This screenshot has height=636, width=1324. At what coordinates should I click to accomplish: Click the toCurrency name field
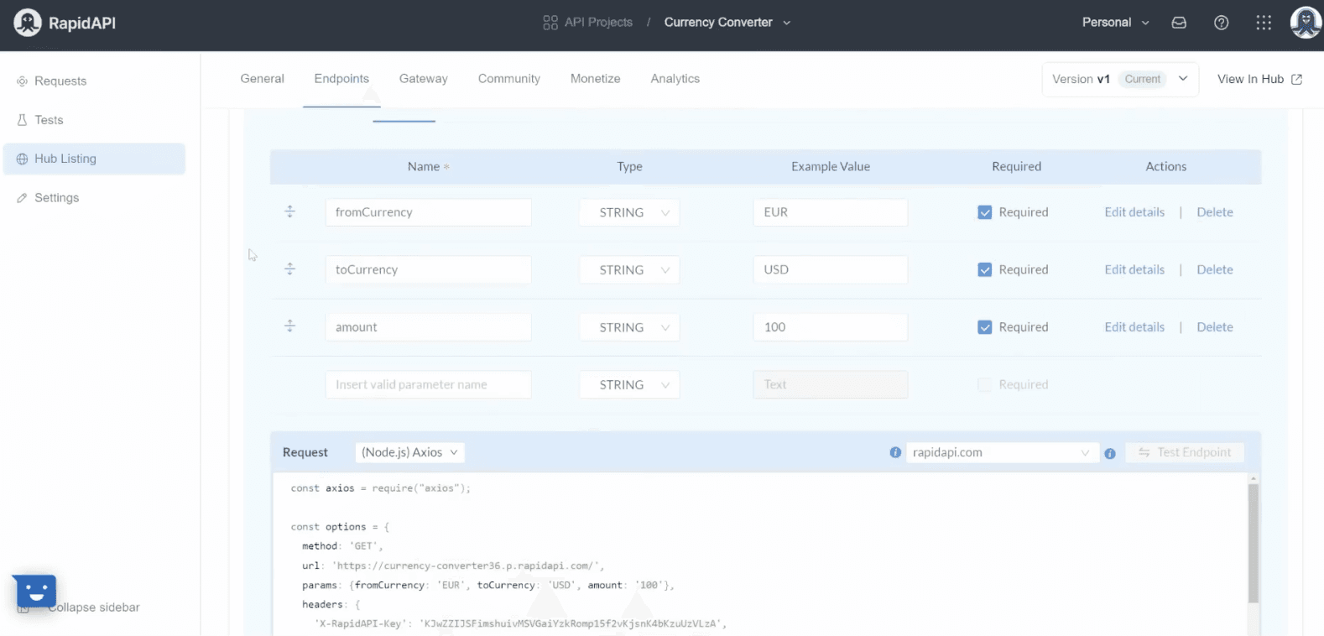coord(428,269)
